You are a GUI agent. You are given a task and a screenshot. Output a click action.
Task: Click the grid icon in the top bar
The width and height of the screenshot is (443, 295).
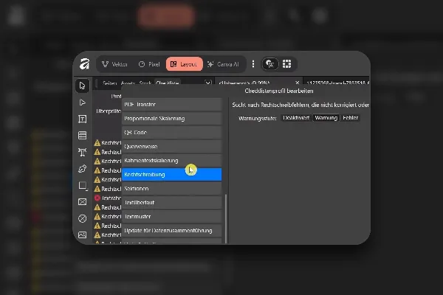pos(286,64)
